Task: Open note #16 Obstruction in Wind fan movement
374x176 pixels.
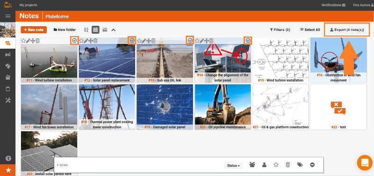Action: [338, 60]
